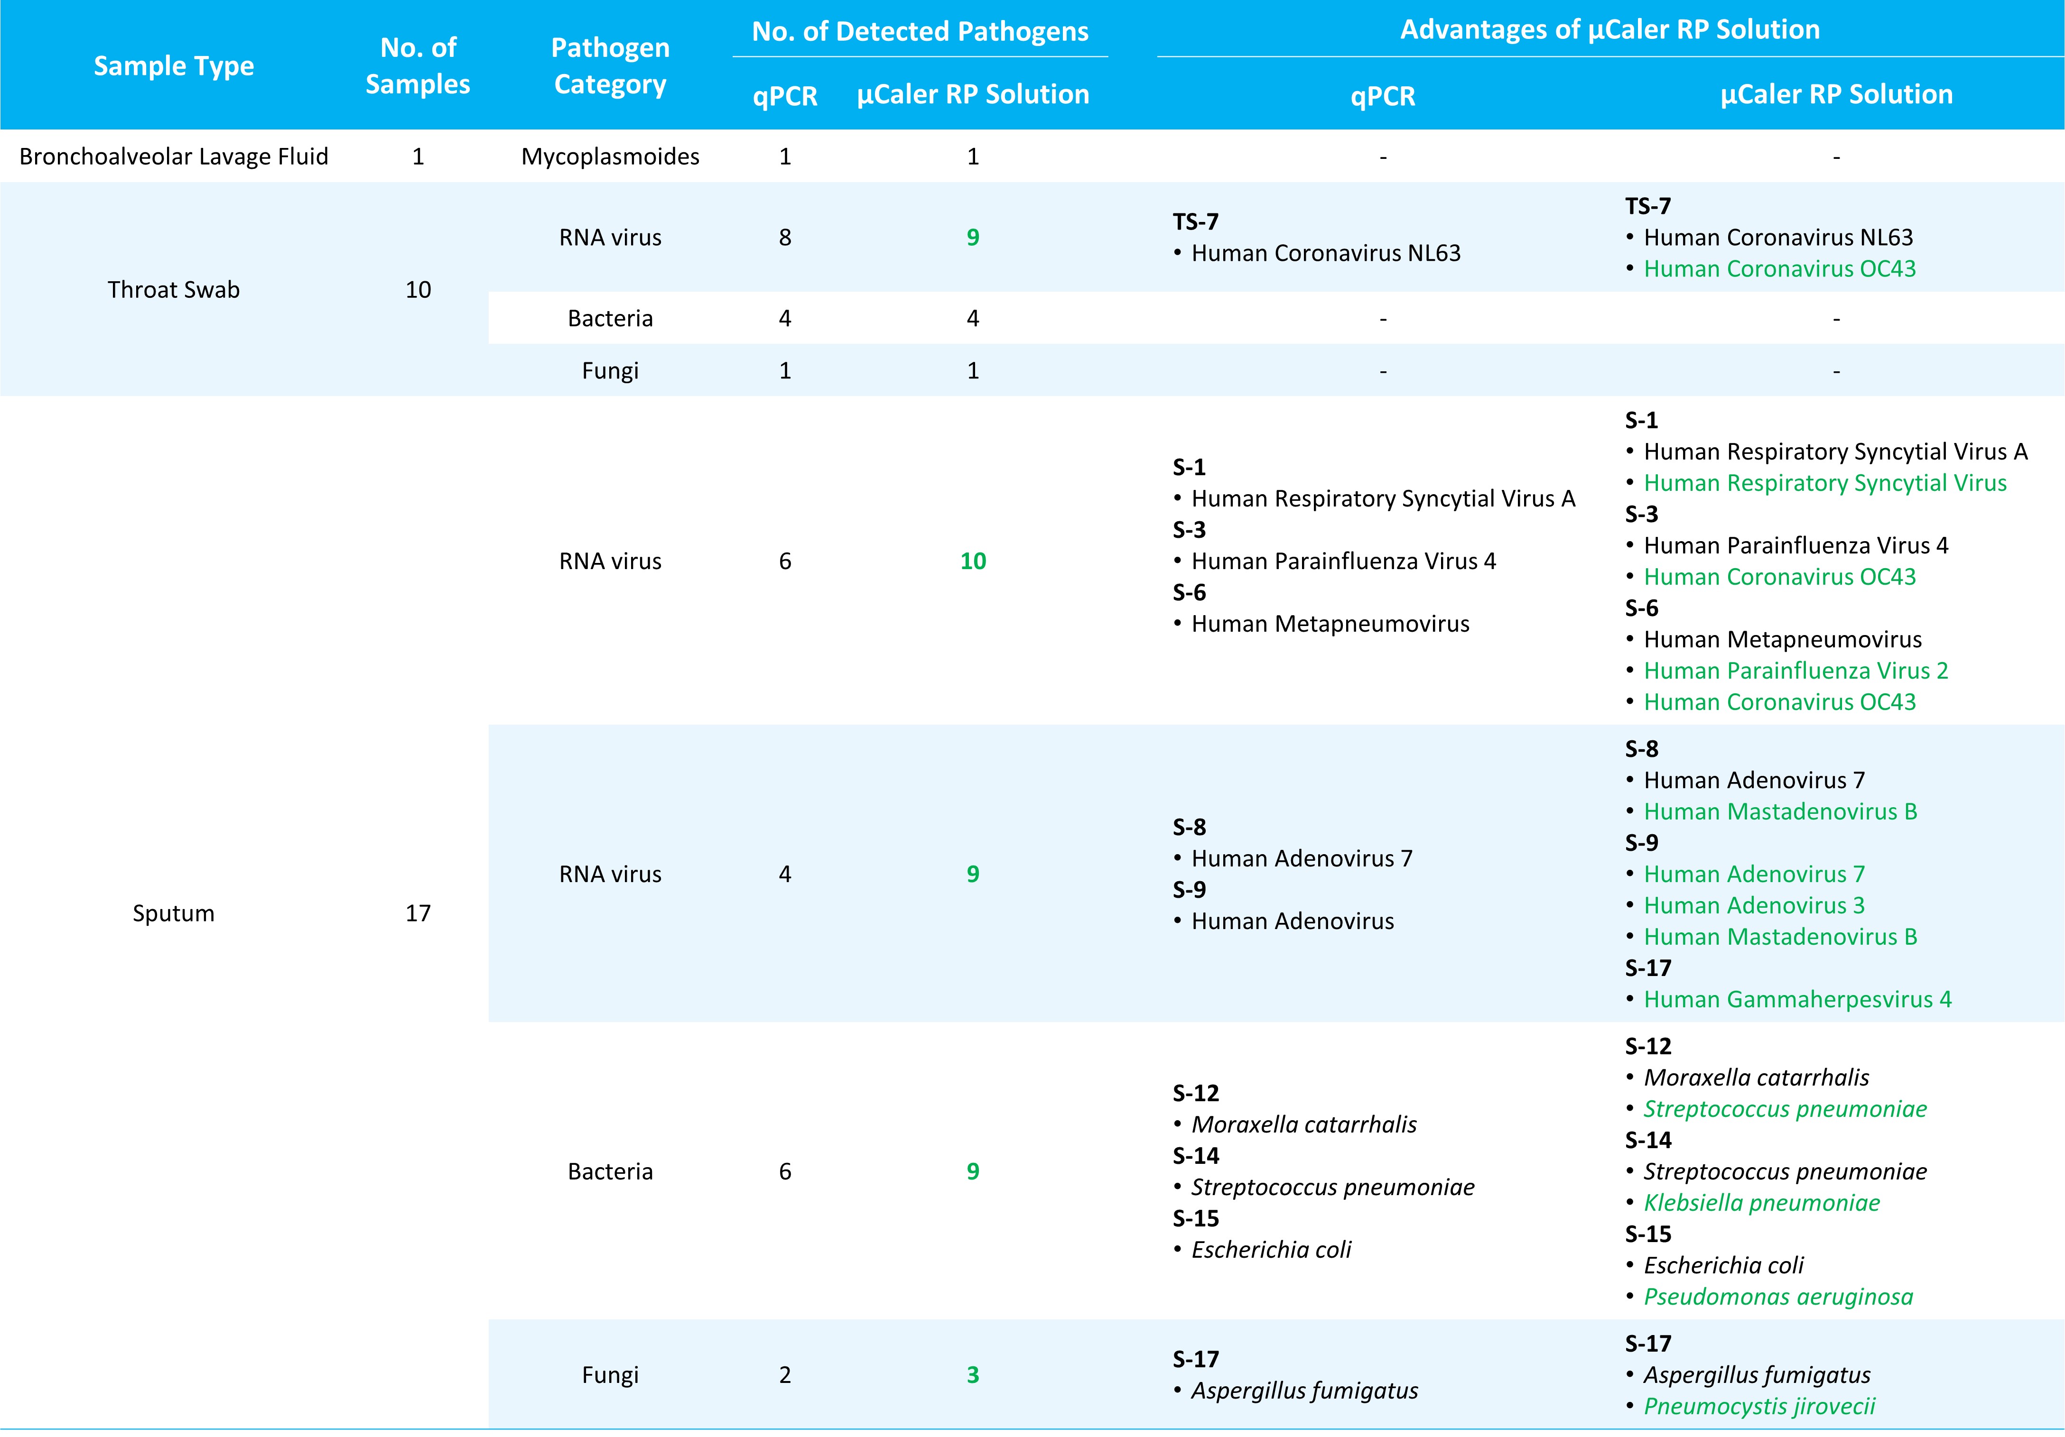2065x1437 pixels.
Task: Click the Pathogen Category column header
Action: [x=610, y=65]
